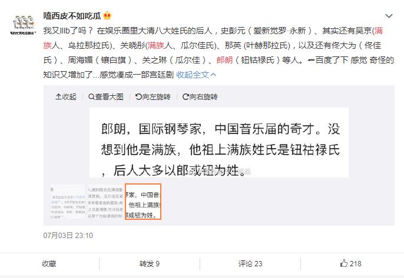Click the crown badge next to the username
This screenshot has height=278, width=404.
click(x=107, y=16)
